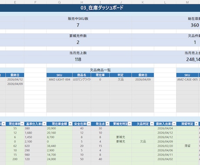This screenshot has height=165, width=200.
Task: Select the 現在庫金額 cell 24,000
Action: point(60,159)
